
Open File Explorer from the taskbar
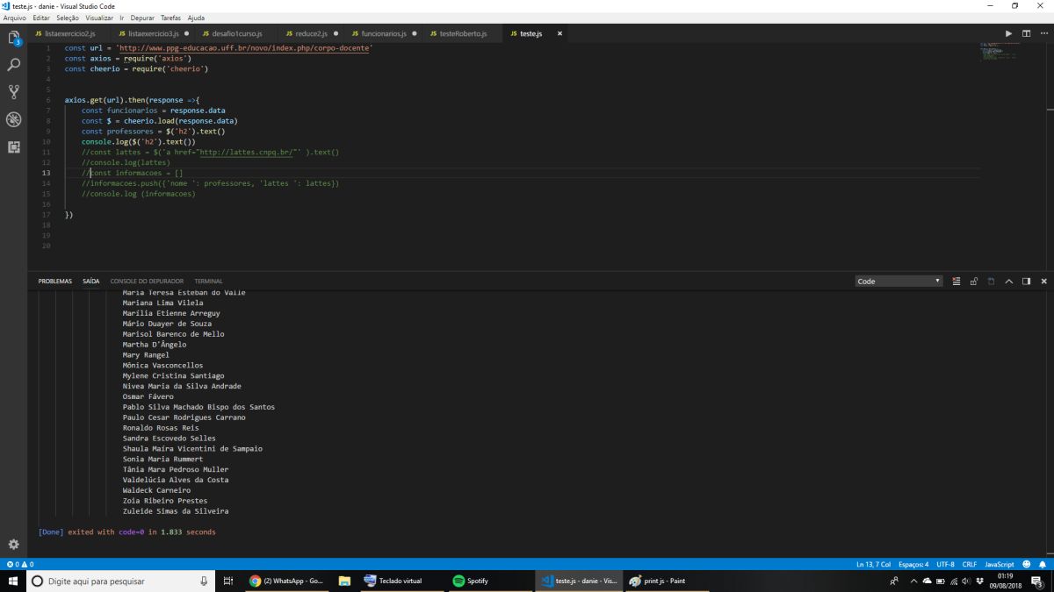click(344, 581)
